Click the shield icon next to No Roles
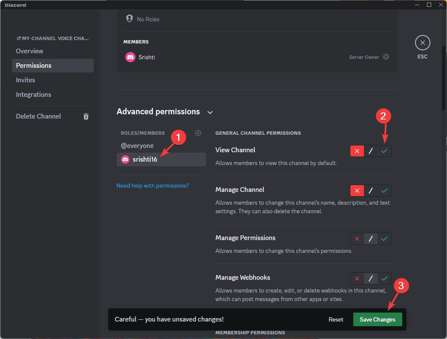 [130, 18]
